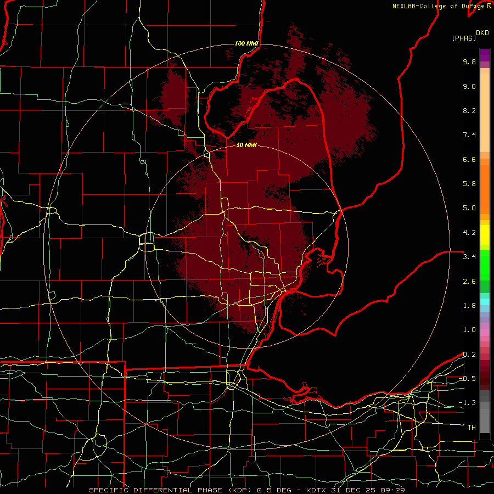Select the 1.0 legend value
Viewport: 494px width, 494px height.
[x=469, y=330]
